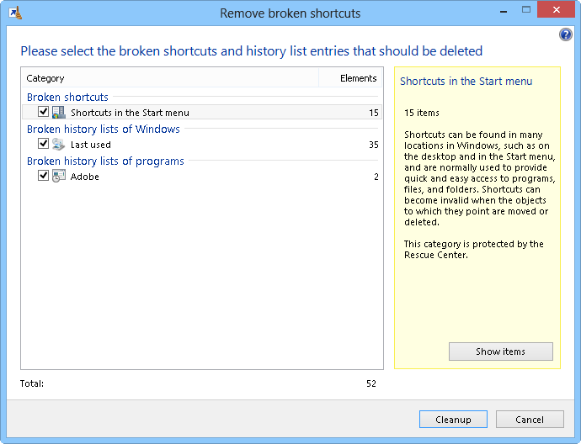The width and height of the screenshot is (581, 444).
Task: Select the Shortcuts in the Start menu row
Action: point(130,113)
